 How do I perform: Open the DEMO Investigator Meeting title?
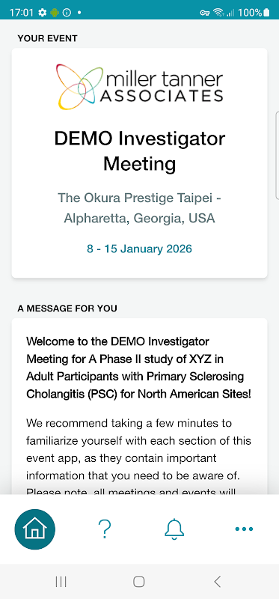point(139,151)
